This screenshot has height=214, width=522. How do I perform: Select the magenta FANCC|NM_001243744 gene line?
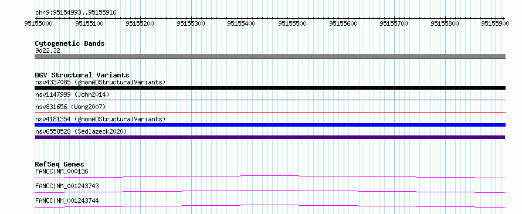[270, 206]
